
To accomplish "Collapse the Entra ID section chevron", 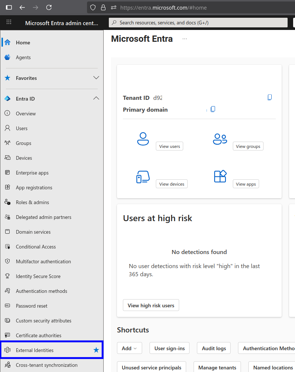I will pos(96,98).
